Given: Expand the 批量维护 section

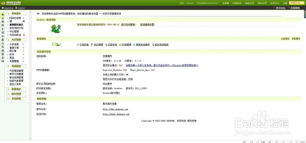Looking at the screenshot, I should pos(17,89).
